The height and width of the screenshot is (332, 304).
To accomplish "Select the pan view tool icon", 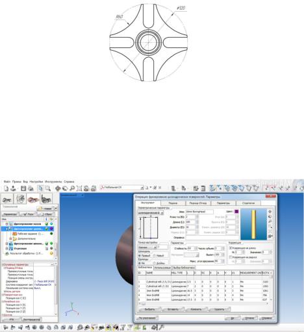I will (x=58, y=188).
